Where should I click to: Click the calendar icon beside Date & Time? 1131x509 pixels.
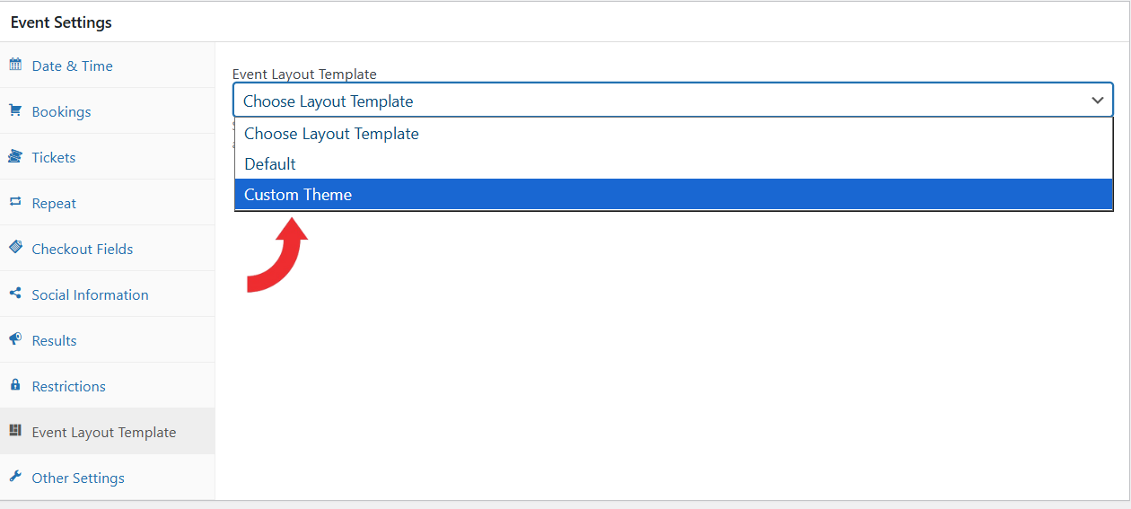(x=15, y=65)
